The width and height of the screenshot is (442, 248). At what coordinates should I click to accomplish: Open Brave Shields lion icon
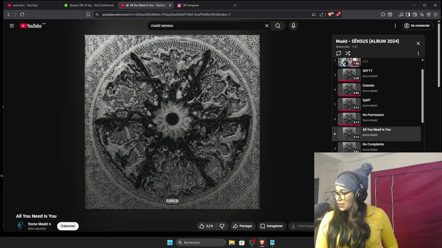pyautogui.click(x=330, y=14)
